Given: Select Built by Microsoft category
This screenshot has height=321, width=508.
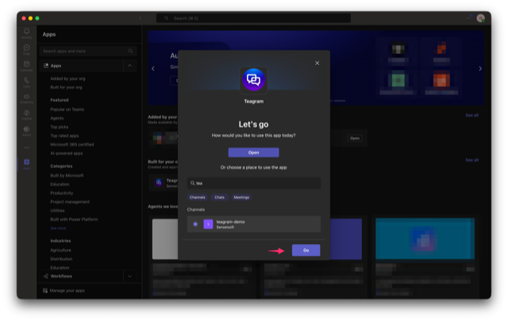Looking at the screenshot, I should pyautogui.click(x=67, y=175).
